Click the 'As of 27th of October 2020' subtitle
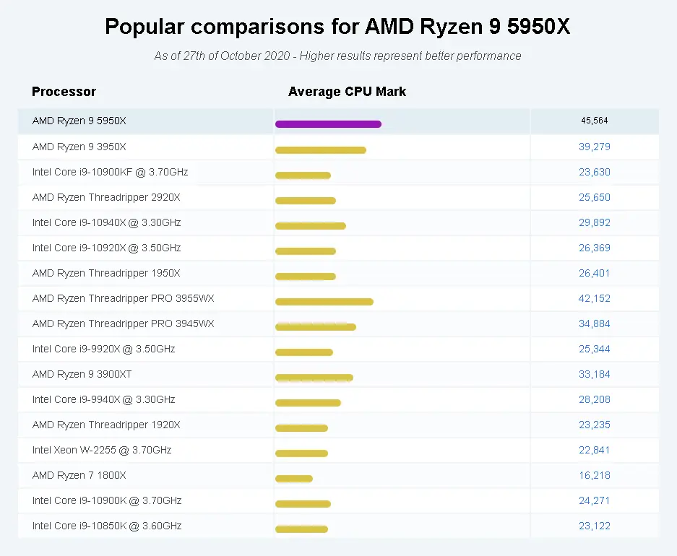 pyautogui.click(x=337, y=56)
